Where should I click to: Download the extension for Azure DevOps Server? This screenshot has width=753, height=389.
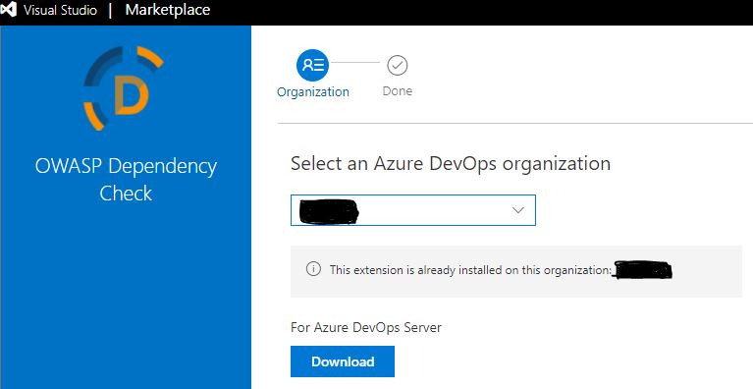click(x=343, y=361)
